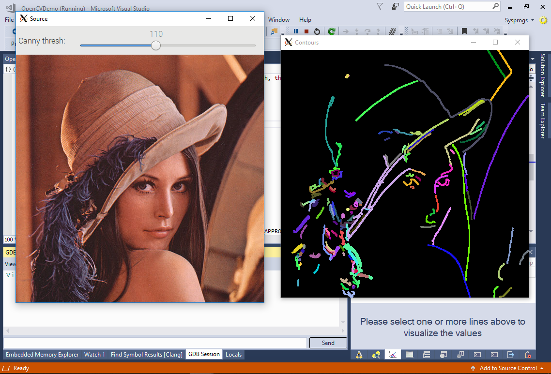Viewport: 551px width, 374px height.
Task: Click the hash-lines toolbar icon beside the step arrows
Action: pyautogui.click(x=393, y=31)
